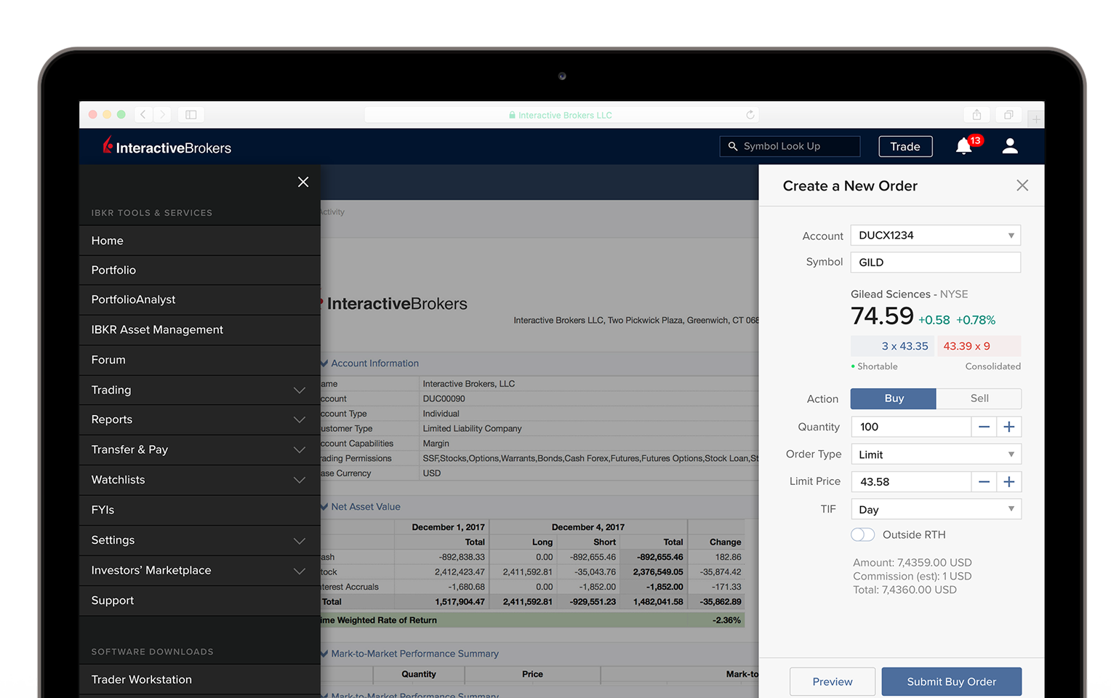
Task: Toggle the browser sidebar icon
Action: [x=190, y=115]
